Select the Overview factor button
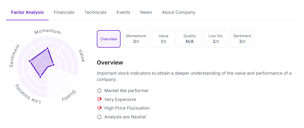Viewport: 304px width, 128px height. pos(109,39)
